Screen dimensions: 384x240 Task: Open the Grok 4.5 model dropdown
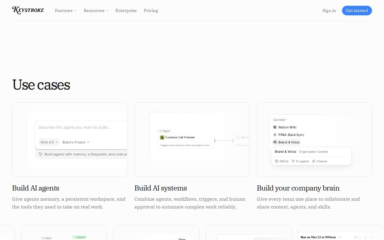49,142
